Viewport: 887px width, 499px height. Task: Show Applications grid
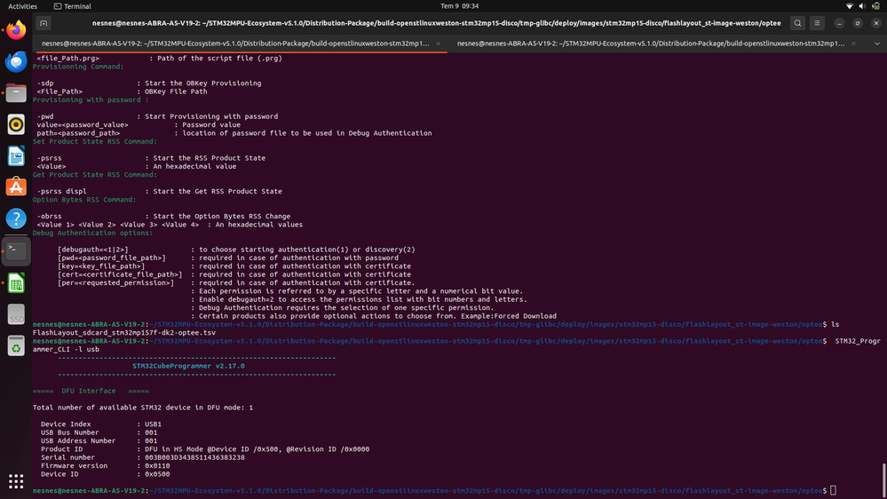(16, 481)
